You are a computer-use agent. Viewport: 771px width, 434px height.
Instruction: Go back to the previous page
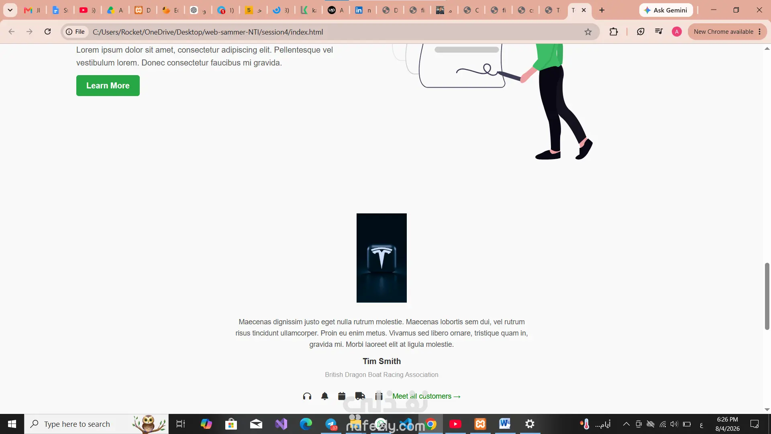12,32
